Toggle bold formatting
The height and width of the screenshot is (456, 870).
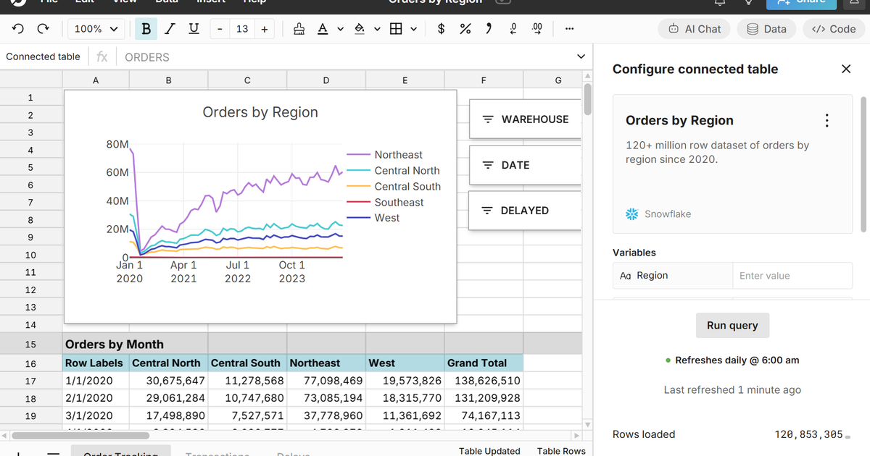tap(146, 29)
